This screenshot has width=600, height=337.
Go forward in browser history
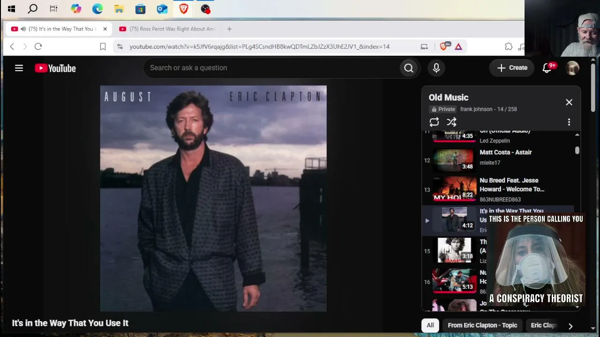pos(25,46)
